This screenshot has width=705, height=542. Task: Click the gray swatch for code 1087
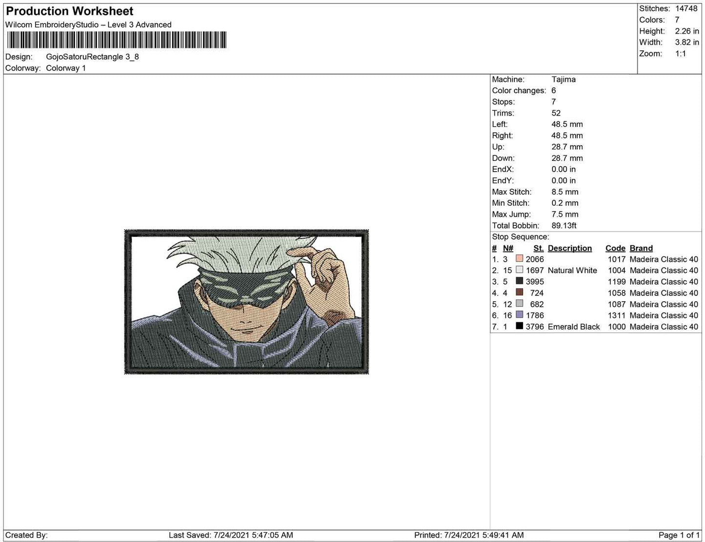tap(519, 304)
